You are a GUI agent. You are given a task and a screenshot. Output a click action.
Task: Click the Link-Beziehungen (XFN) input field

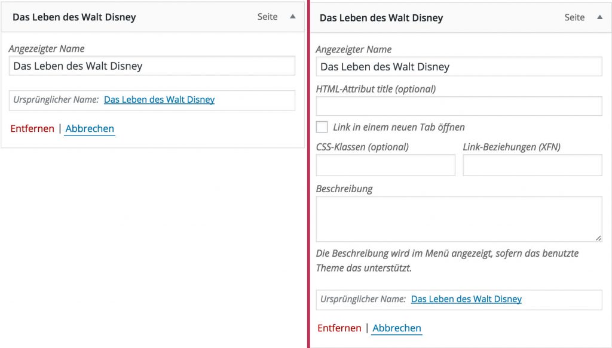[532, 165]
